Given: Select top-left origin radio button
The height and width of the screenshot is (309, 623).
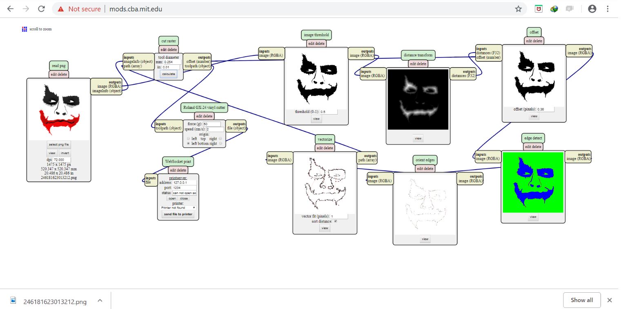Looking at the screenshot, I should click(189, 139).
